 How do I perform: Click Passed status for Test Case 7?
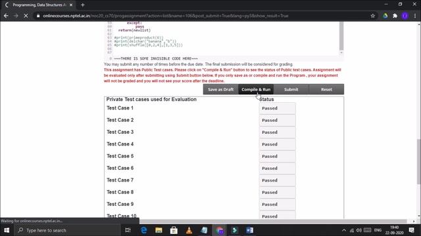(278, 181)
